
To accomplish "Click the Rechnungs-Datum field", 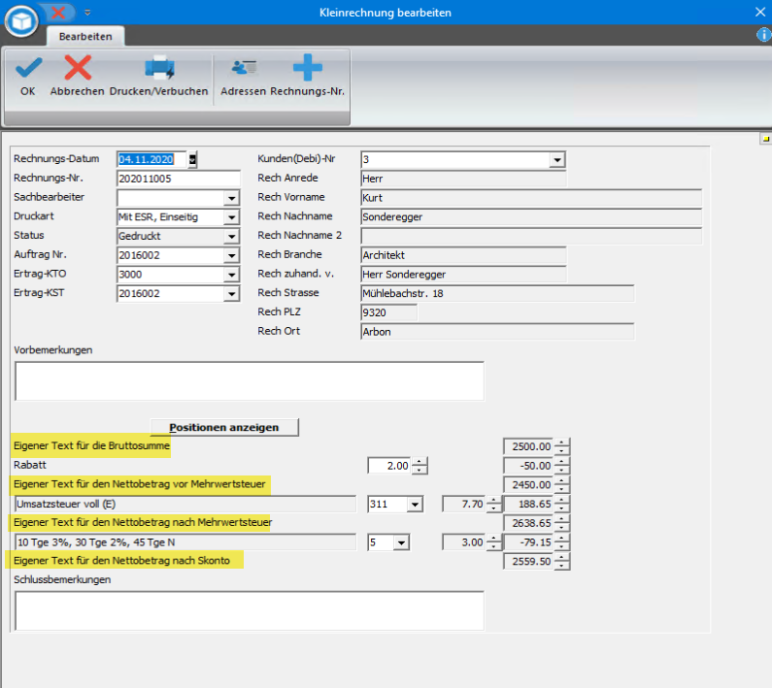I will pyautogui.click(x=151, y=159).
